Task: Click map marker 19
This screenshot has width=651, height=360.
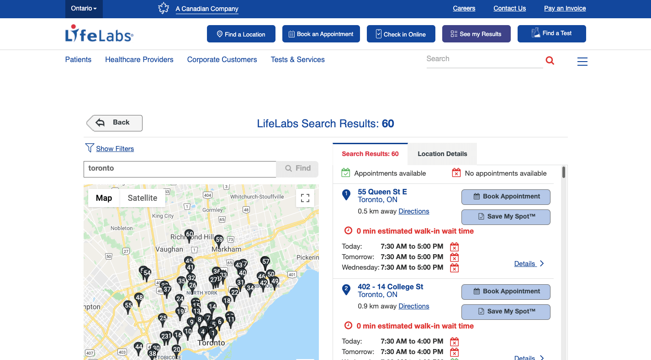Action: pyautogui.click(x=180, y=313)
